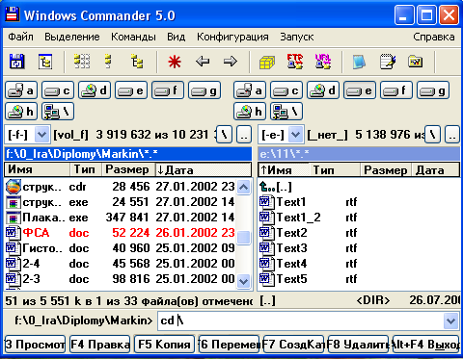Viewport: 463px width, 359px height.
Task: Open the Запуск menu
Action: (296, 37)
